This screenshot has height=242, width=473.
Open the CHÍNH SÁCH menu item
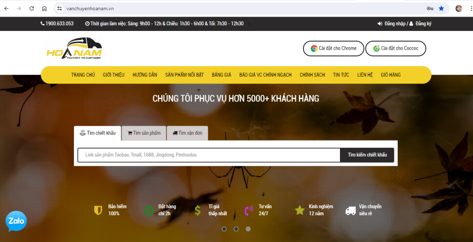(x=312, y=75)
